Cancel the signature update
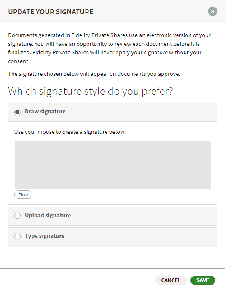 171,280
